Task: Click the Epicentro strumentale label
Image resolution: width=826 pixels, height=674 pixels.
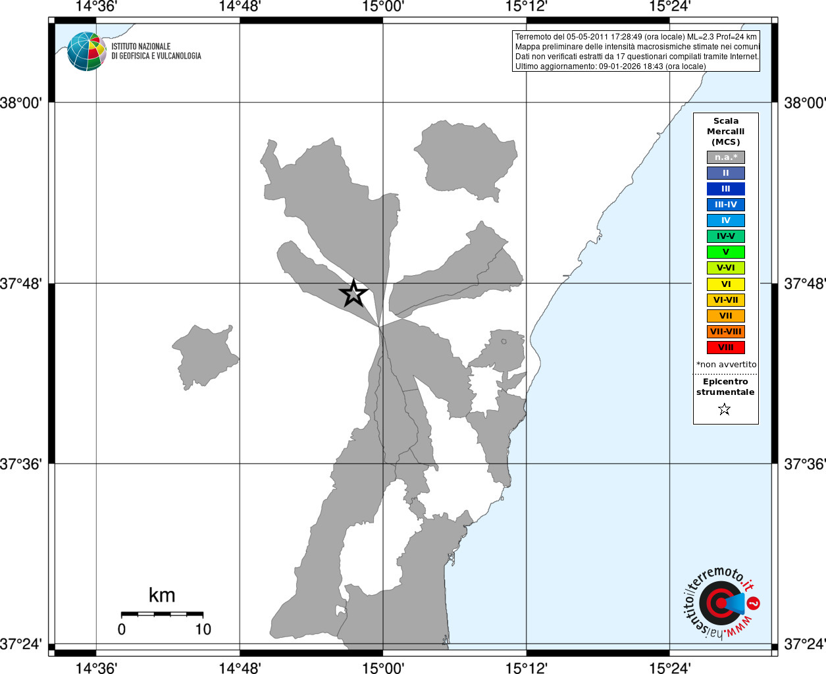Action: coord(725,387)
